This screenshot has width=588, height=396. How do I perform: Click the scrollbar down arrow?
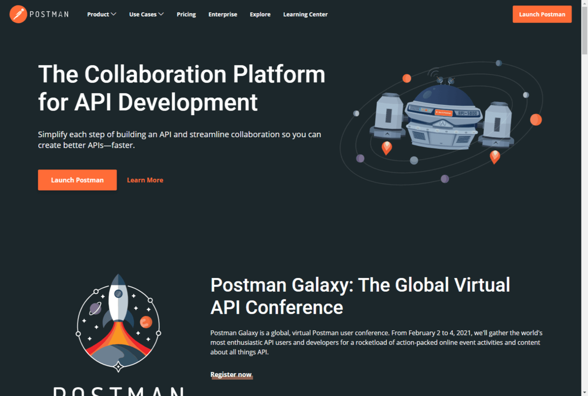point(584,392)
